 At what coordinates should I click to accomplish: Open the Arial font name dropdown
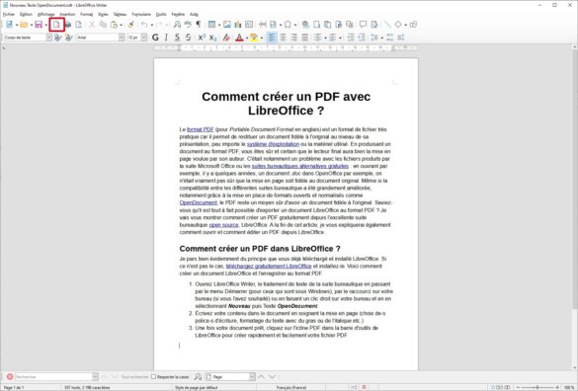pos(122,38)
